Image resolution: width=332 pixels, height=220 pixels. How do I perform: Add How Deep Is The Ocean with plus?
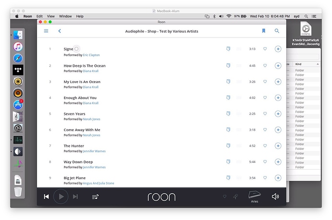pyautogui.click(x=278, y=65)
